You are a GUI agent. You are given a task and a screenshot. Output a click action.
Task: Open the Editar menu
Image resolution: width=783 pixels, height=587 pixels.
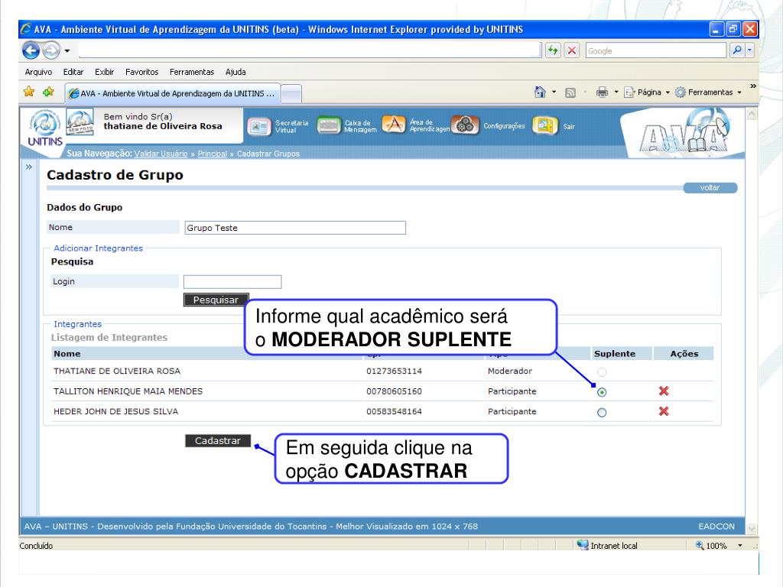(x=73, y=72)
